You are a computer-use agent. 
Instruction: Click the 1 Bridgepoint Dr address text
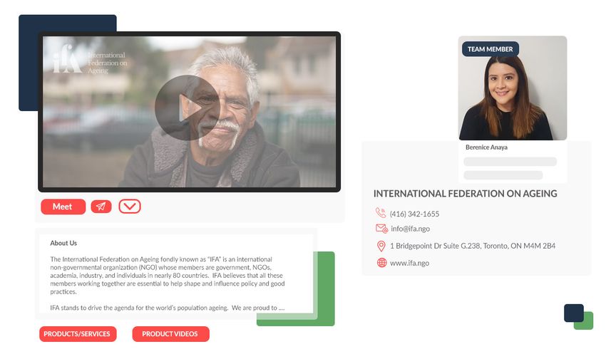click(x=472, y=246)
